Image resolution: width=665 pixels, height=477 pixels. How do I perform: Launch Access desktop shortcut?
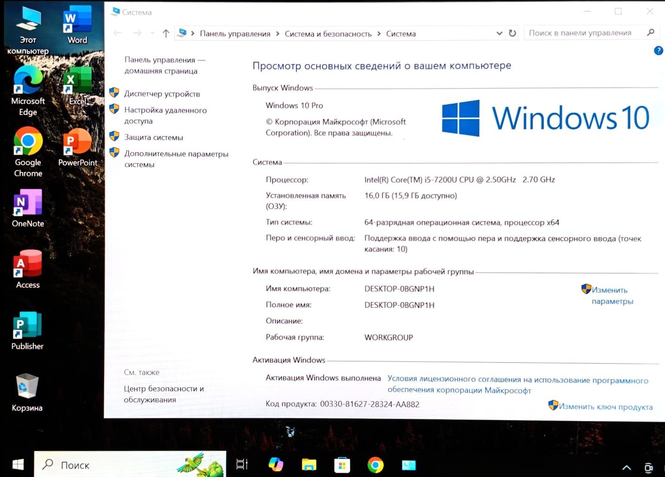pos(28,269)
